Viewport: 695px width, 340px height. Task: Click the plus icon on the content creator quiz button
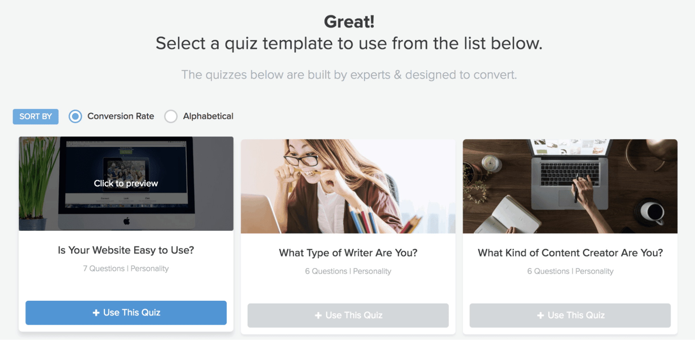click(x=540, y=315)
